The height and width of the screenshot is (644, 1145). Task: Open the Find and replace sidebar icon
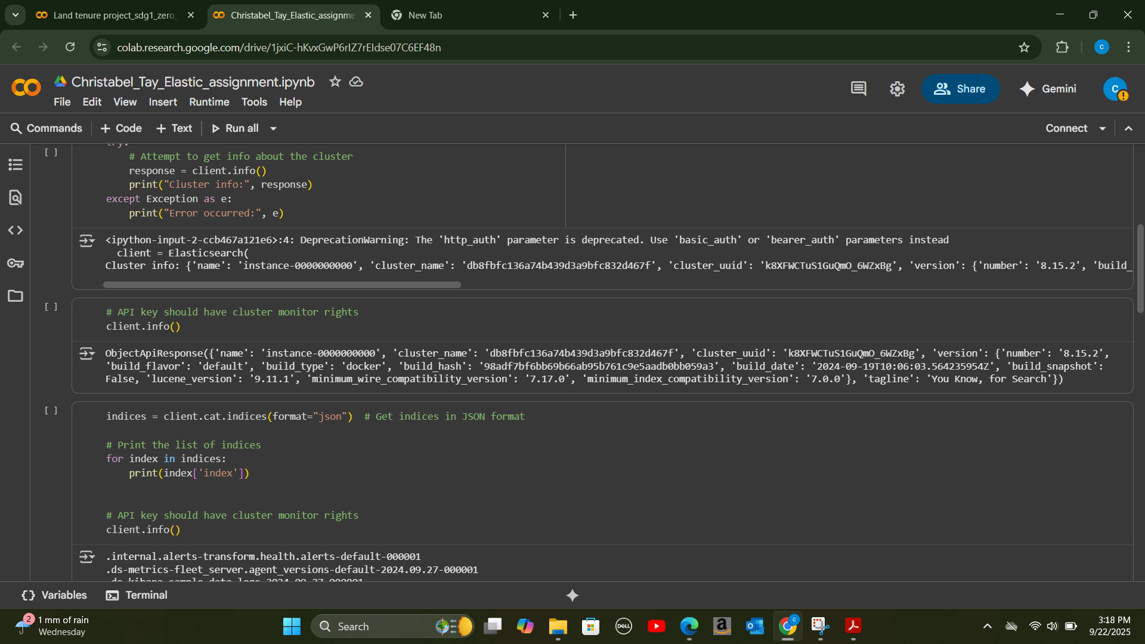pyautogui.click(x=16, y=197)
